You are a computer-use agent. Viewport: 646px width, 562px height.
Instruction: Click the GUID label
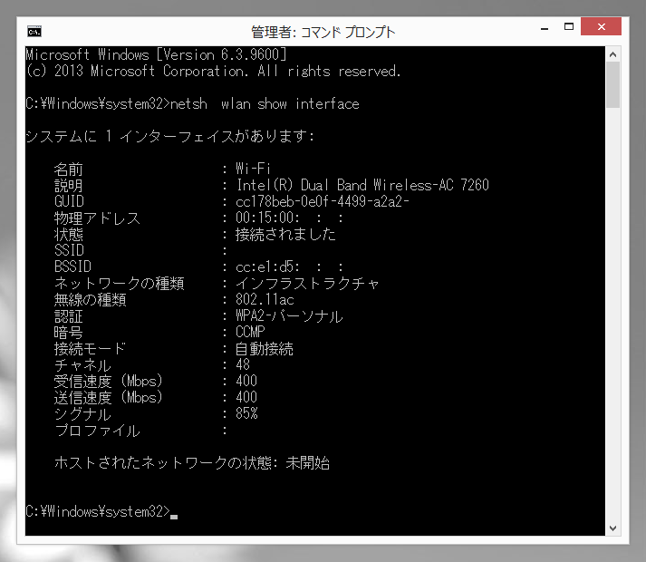69,201
